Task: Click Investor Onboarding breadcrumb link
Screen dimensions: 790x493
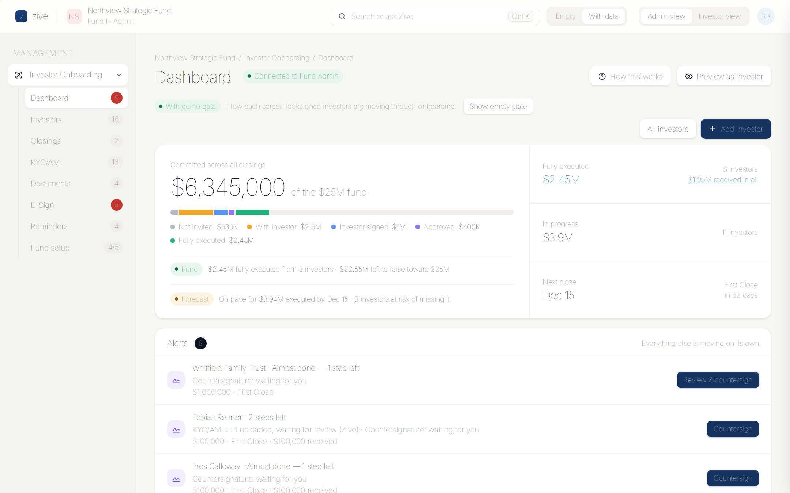Action: [x=277, y=58]
